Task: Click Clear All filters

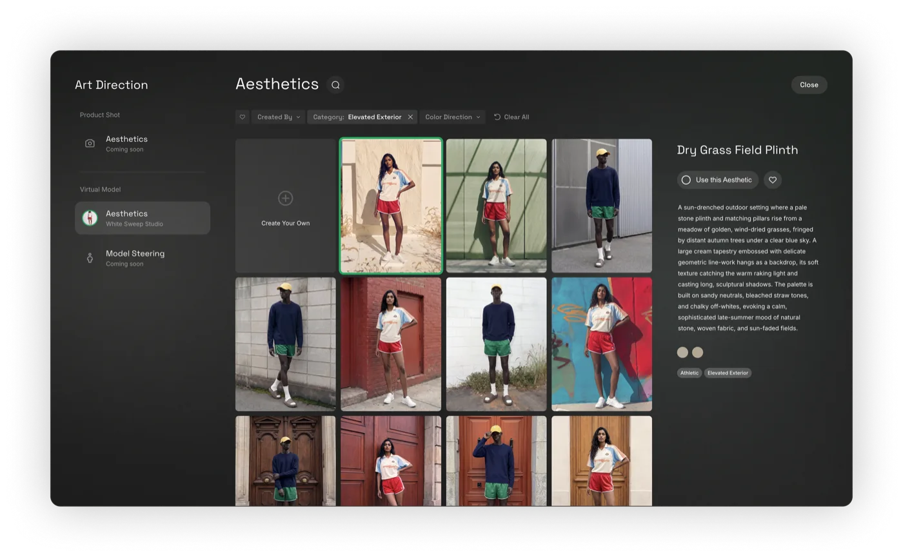Action: pos(511,117)
